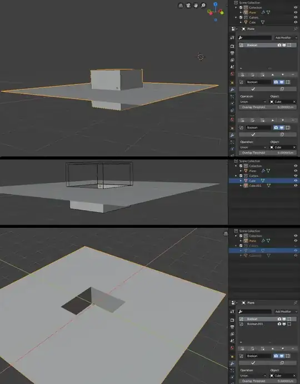Open Union operation dropdown below Boolean.001 list

(x=253, y=376)
